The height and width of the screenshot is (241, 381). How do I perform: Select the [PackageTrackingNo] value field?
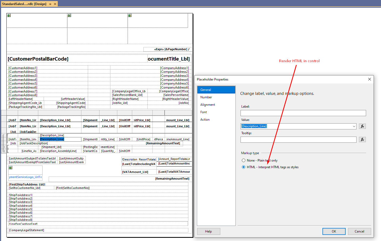pos(71,107)
